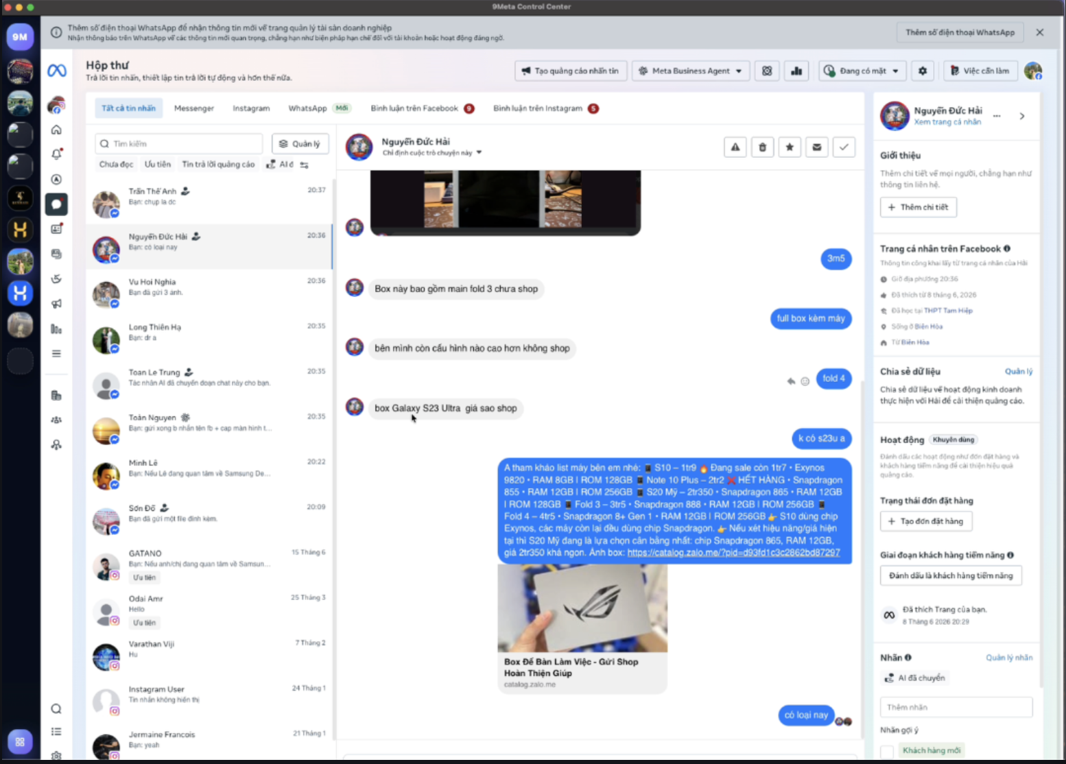Click the automation atom icon in toolbar

[x=767, y=71]
